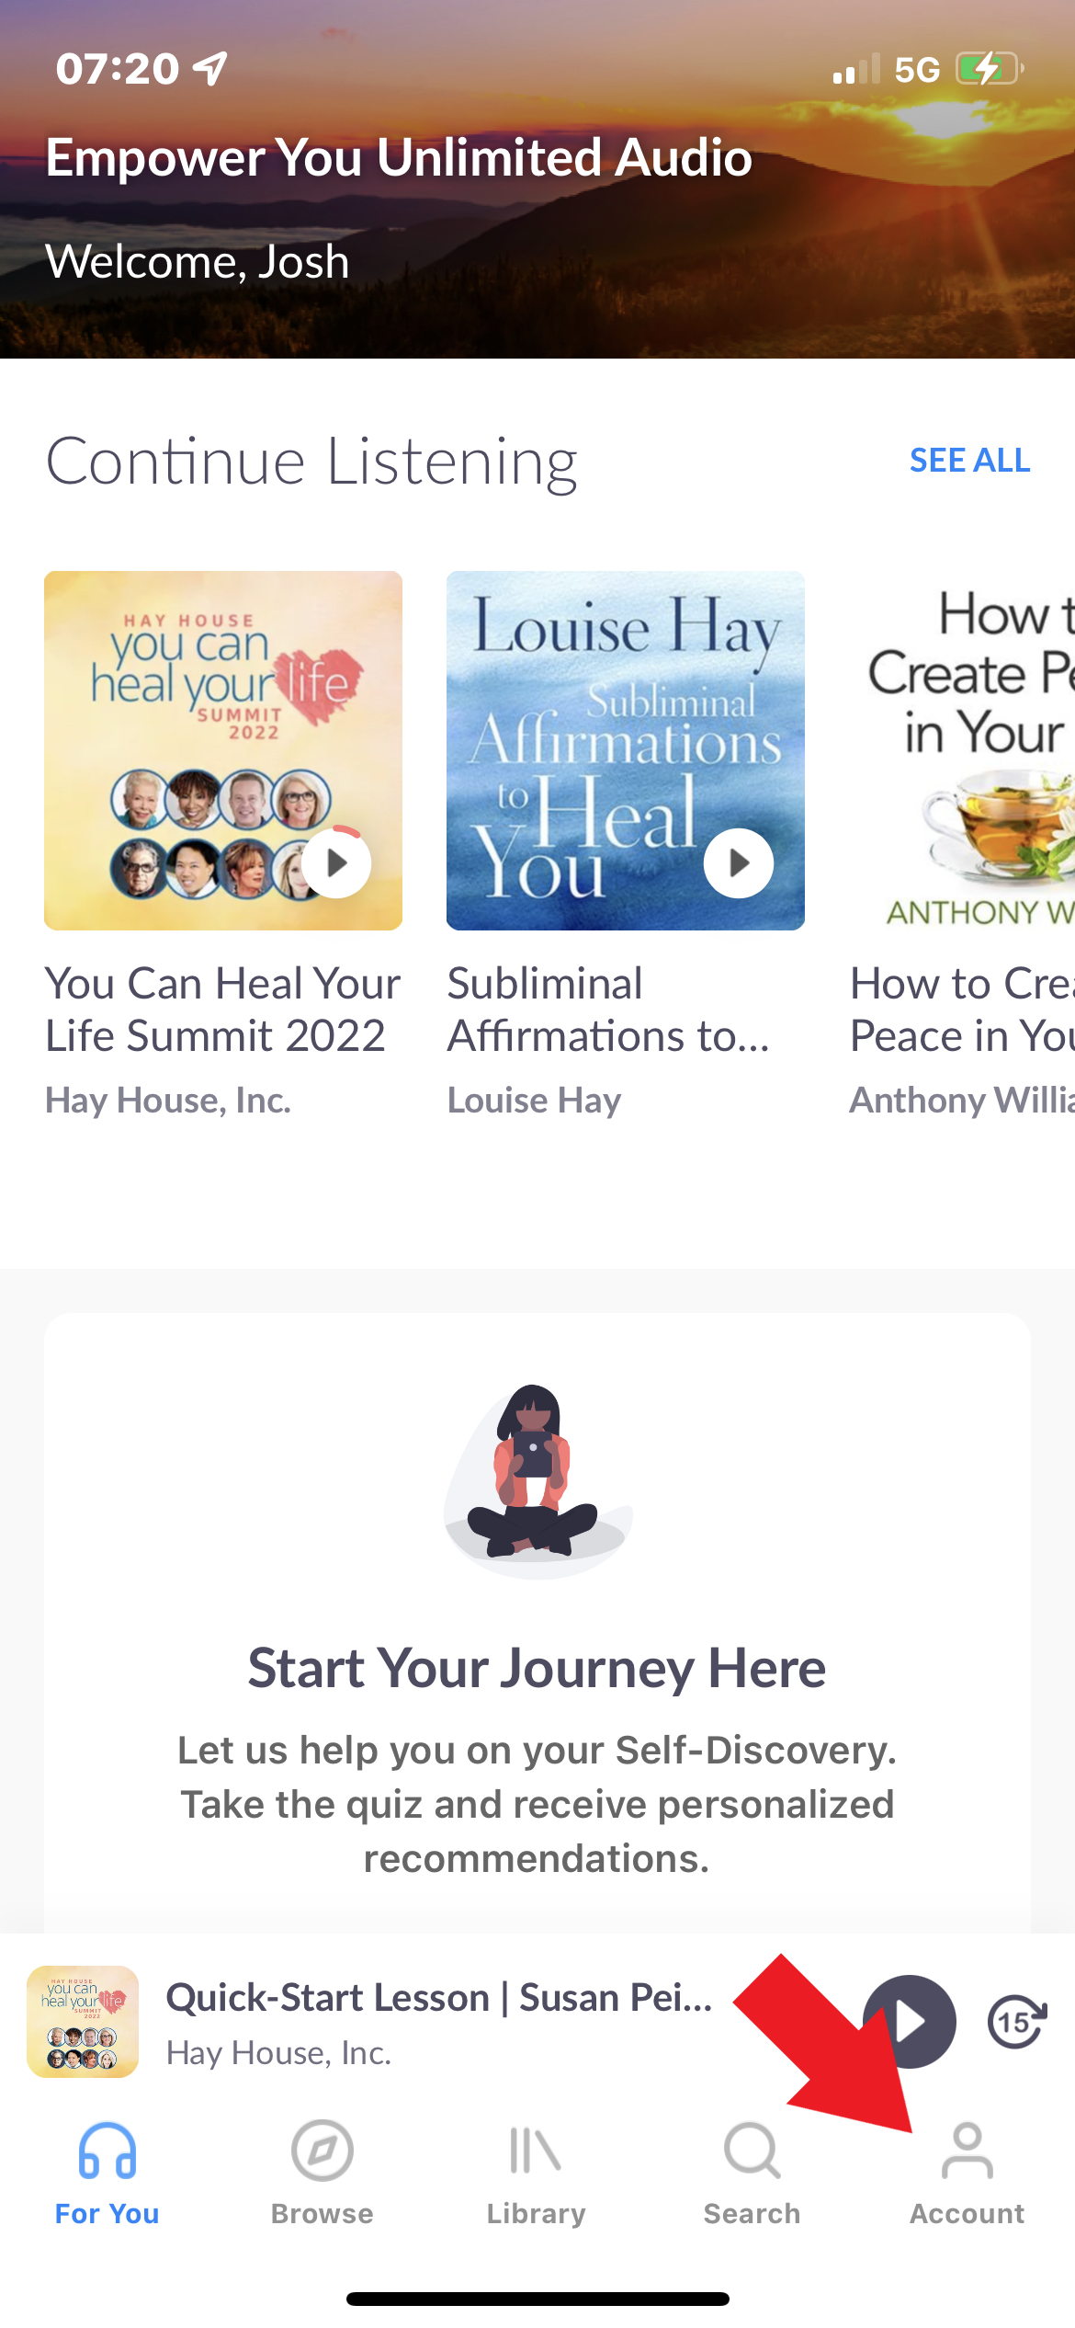Open the Search tab
This screenshot has width=1075, height=2328.
click(752, 2174)
